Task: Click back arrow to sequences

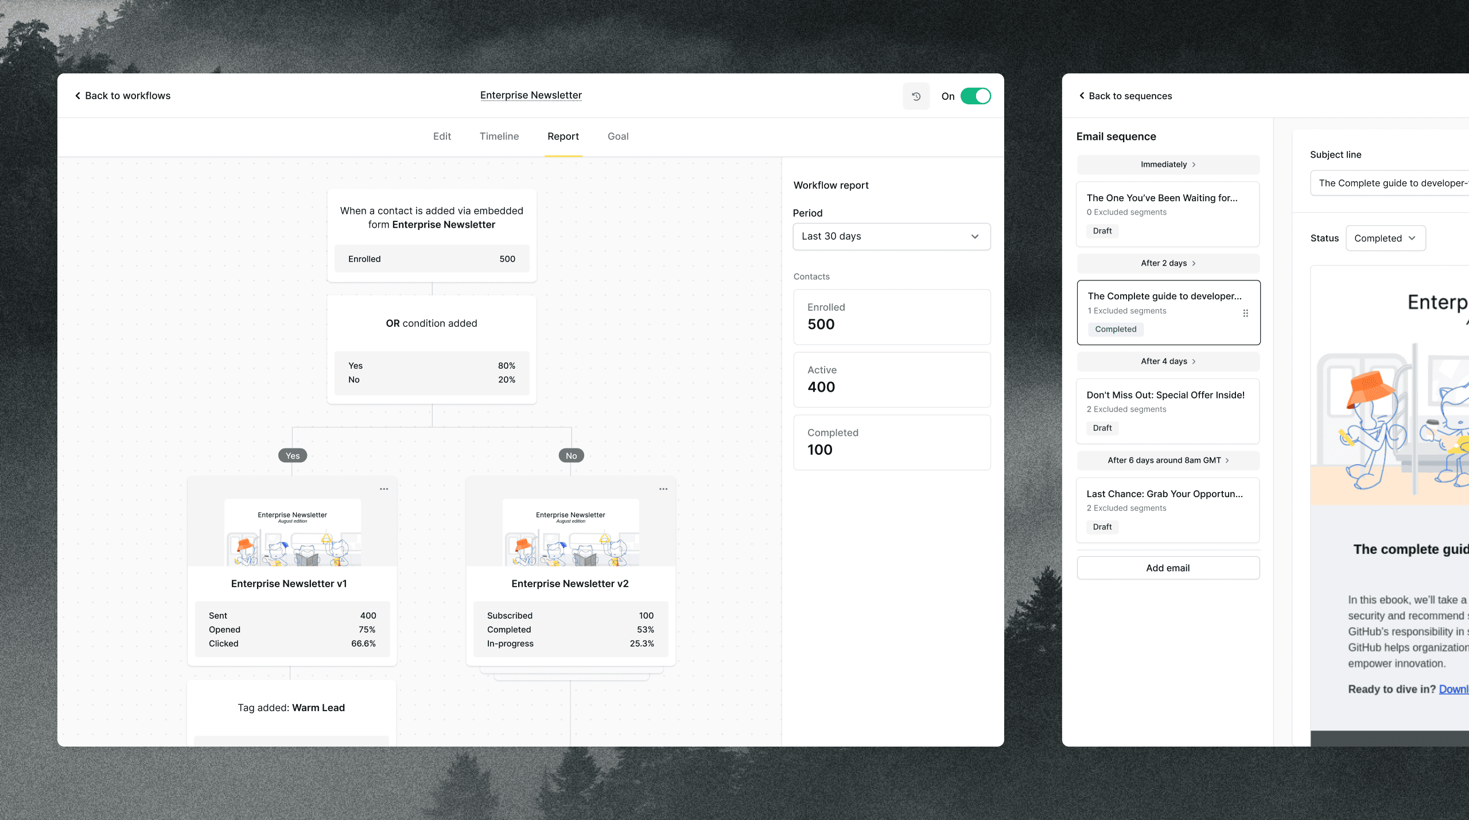Action: (x=1082, y=96)
